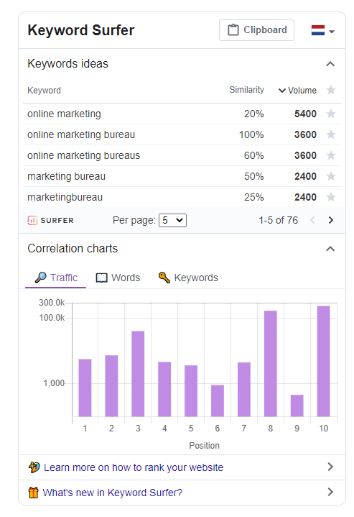Switch to the Words tab
This screenshot has height=517, width=354.
click(x=118, y=278)
